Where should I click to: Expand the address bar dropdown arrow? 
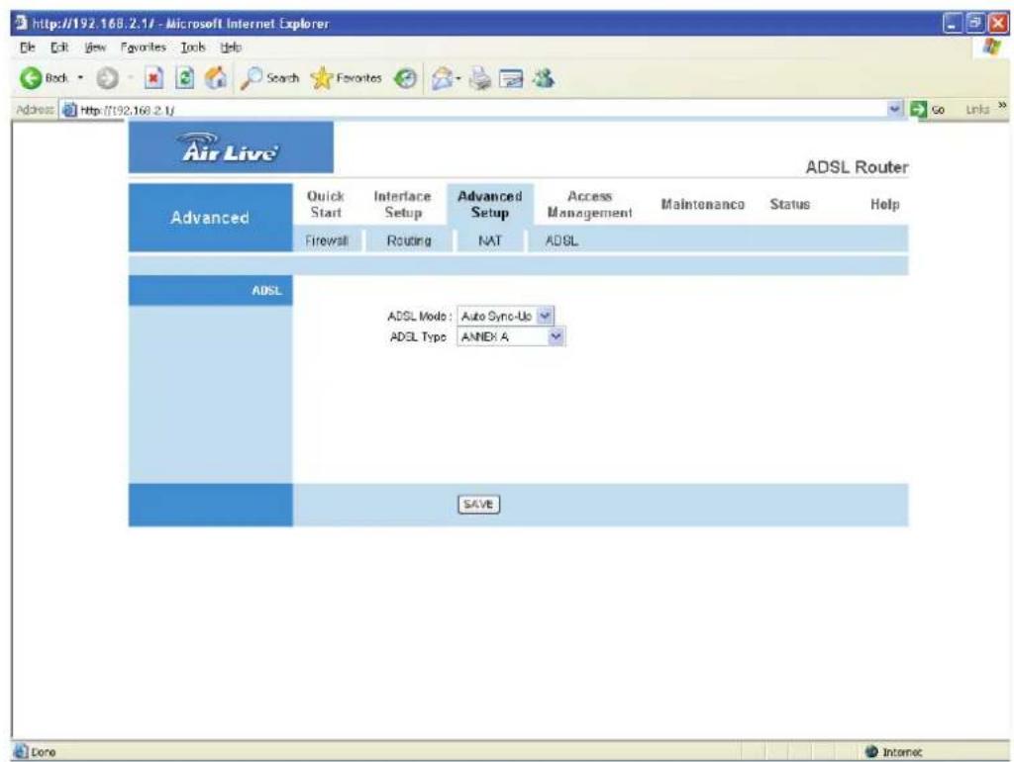[x=895, y=109]
